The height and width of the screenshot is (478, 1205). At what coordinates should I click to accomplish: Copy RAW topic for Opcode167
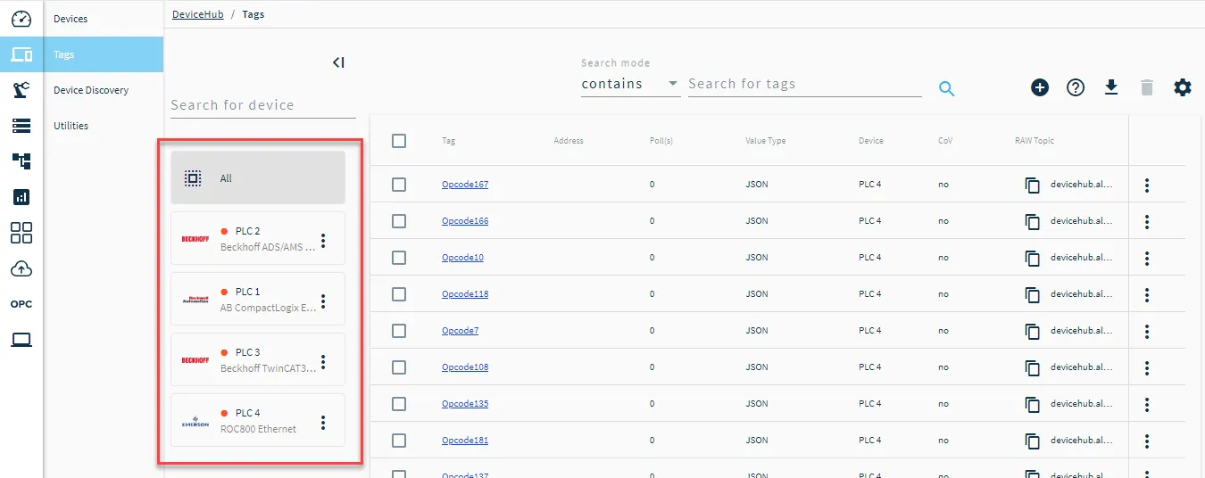(1033, 185)
